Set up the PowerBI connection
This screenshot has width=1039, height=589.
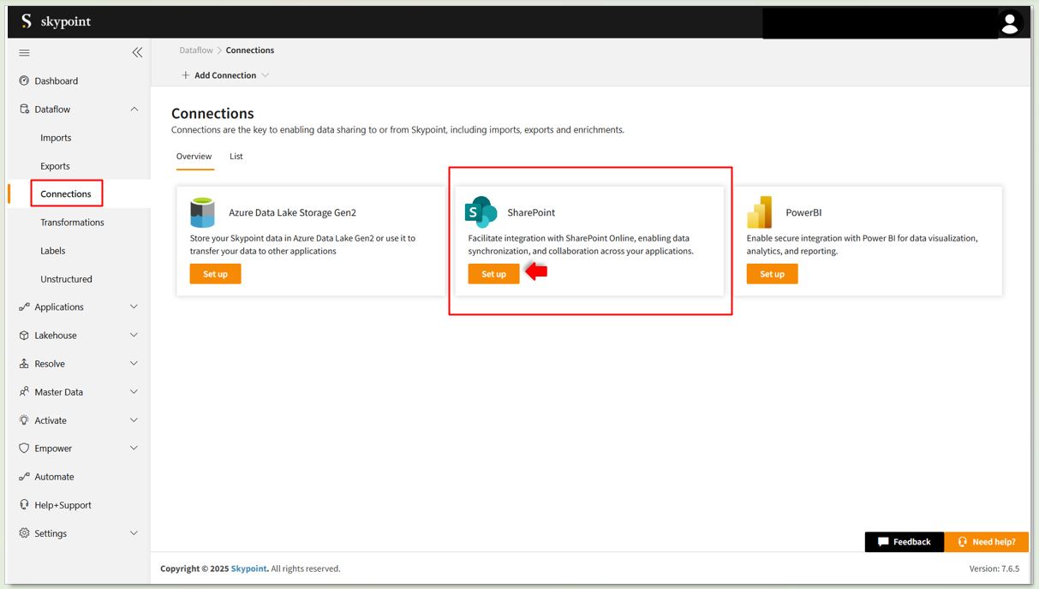772,274
